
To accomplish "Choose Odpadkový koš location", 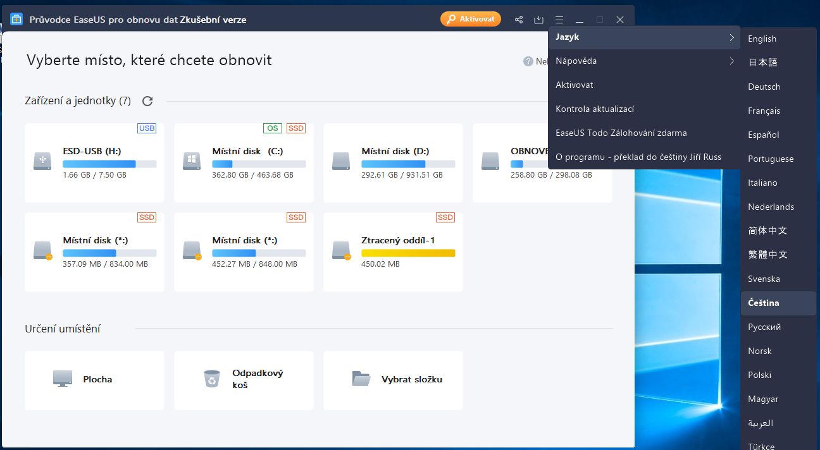I will [x=244, y=380].
